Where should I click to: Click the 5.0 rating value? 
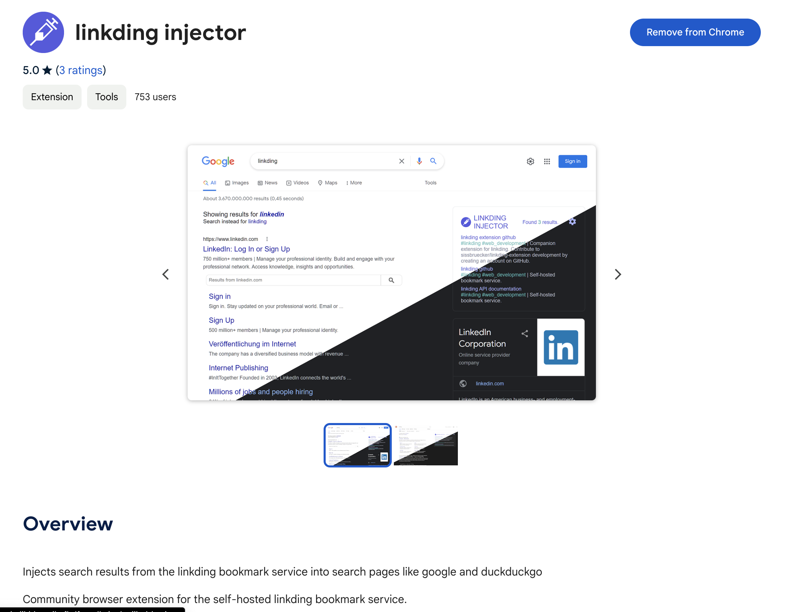pyautogui.click(x=31, y=70)
